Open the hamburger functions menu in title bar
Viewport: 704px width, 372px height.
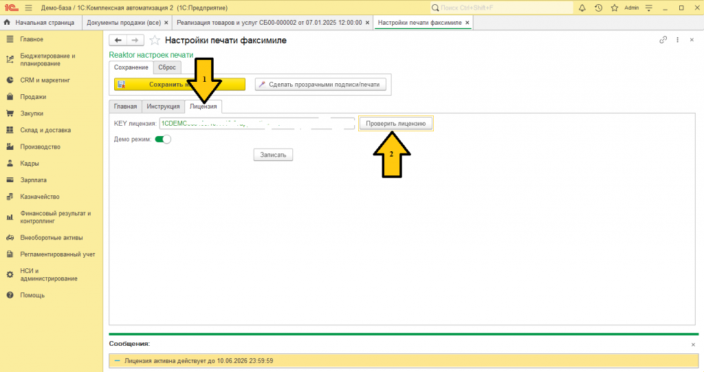click(x=29, y=8)
